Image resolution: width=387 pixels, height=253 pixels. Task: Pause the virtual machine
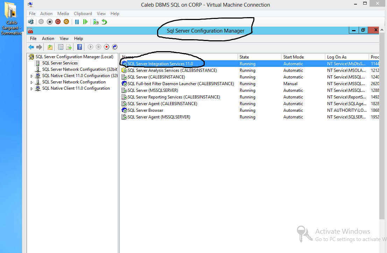(77, 22)
